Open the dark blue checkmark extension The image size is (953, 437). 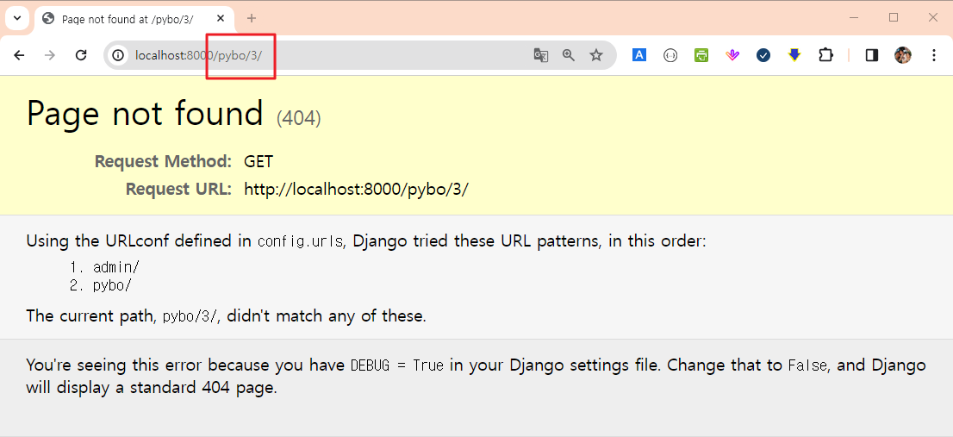(763, 55)
